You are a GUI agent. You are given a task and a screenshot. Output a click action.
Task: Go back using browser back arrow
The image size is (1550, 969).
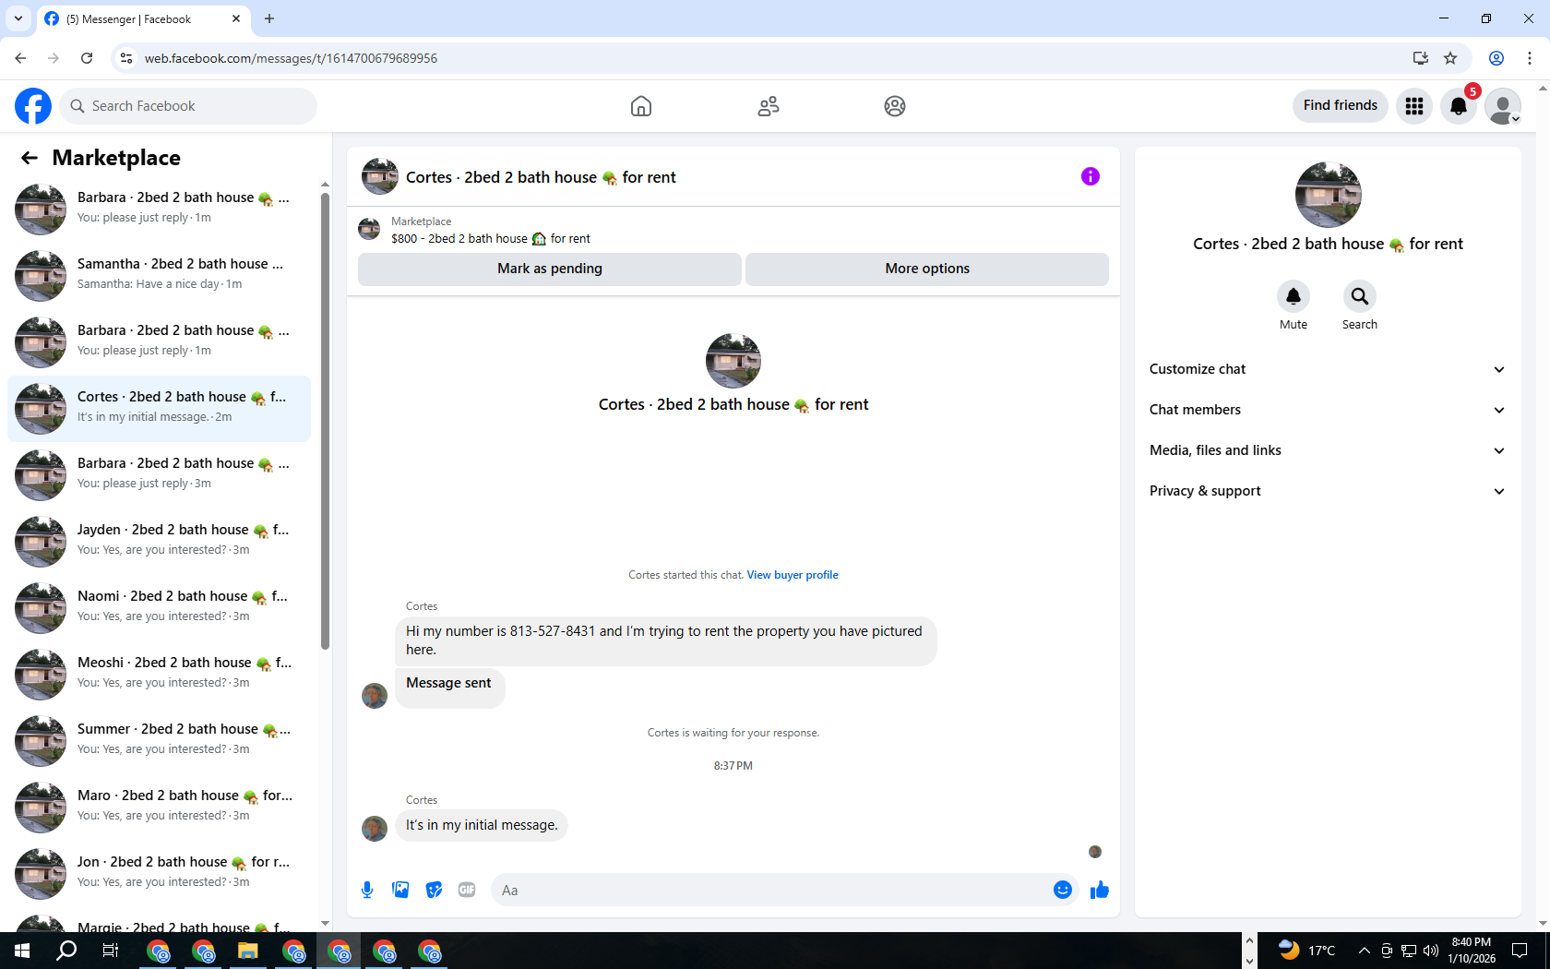(x=20, y=58)
